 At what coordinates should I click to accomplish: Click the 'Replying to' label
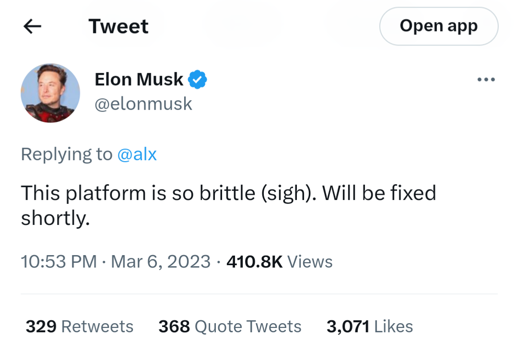[67, 154]
